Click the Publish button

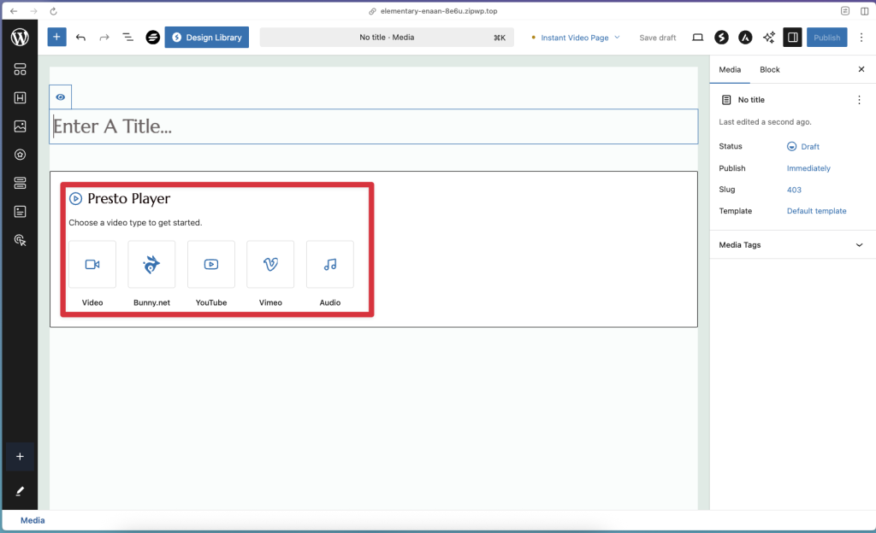(x=827, y=38)
